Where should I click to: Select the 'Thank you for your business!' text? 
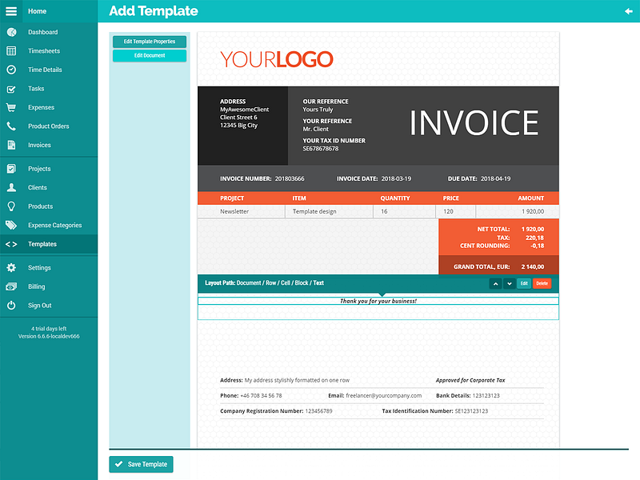(x=378, y=301)
